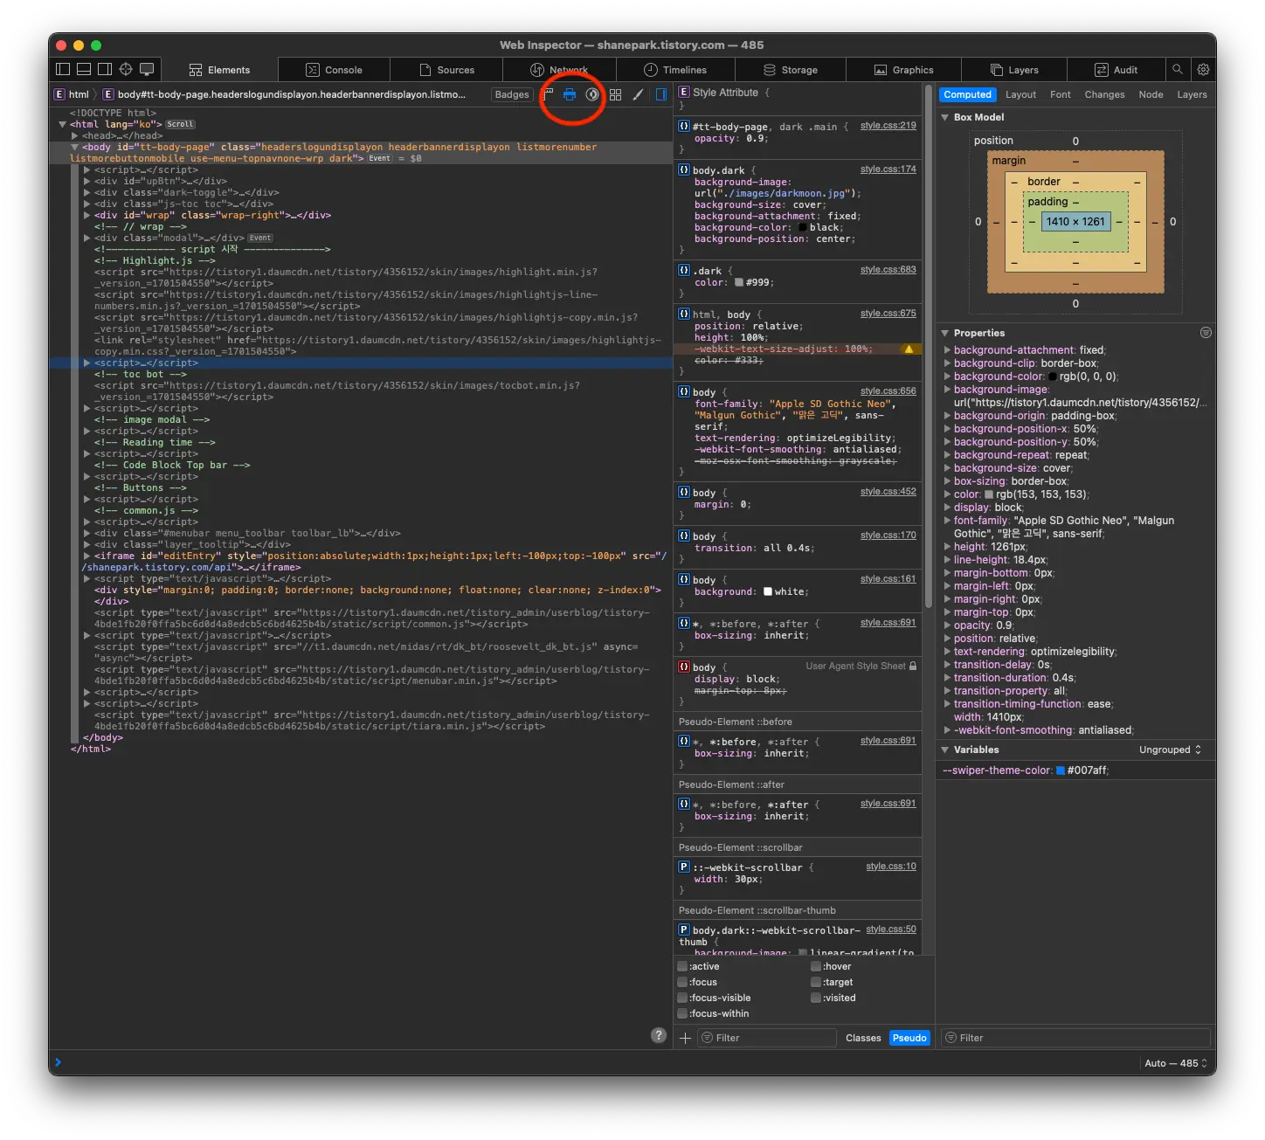The height and width of the screenshot is (1140, 1265).
Task: Click the Badges button
Action: coord(512,94)
